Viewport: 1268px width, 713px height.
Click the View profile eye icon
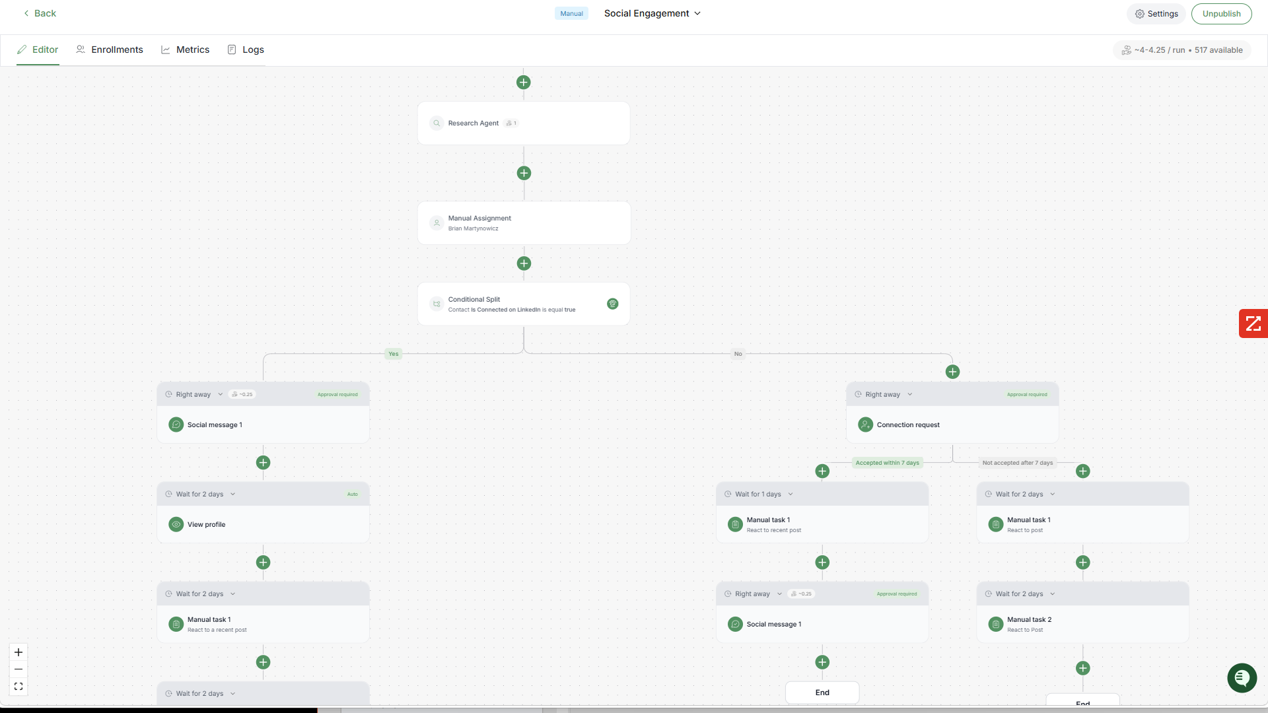pos(176,525)
